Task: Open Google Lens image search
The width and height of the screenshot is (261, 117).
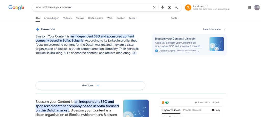Action: click(x=169, y=7)
